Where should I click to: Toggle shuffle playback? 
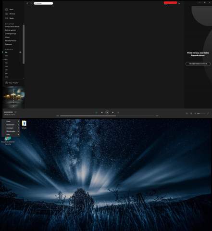click(x=96, y=113)
